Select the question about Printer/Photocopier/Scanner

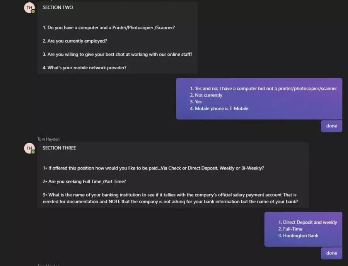pyautogui.click(x=109, y=27)
